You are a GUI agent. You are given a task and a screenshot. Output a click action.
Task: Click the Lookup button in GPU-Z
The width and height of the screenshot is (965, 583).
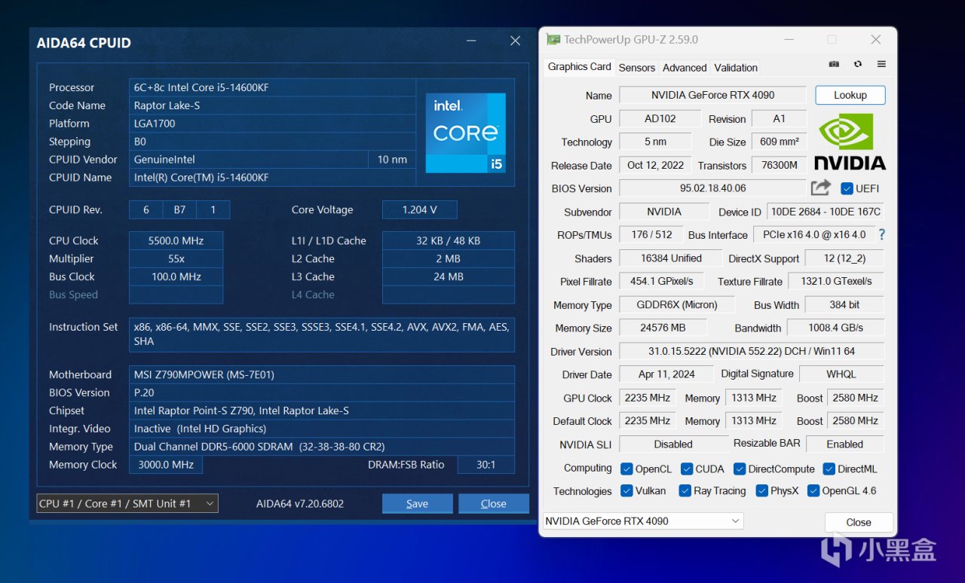pos(850,95)
